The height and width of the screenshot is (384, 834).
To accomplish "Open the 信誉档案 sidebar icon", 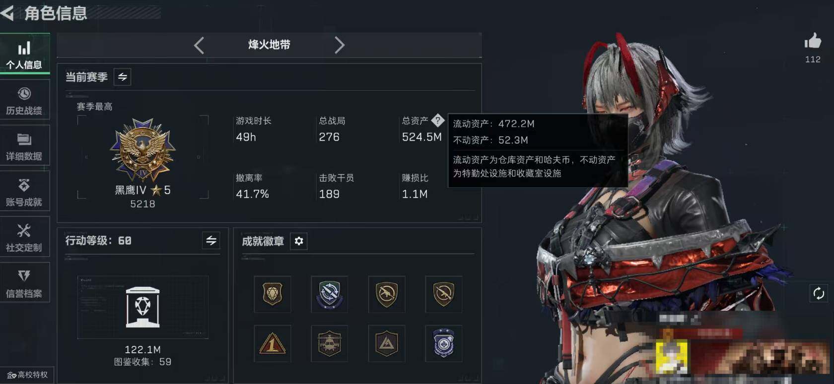I will coord(24,275).
